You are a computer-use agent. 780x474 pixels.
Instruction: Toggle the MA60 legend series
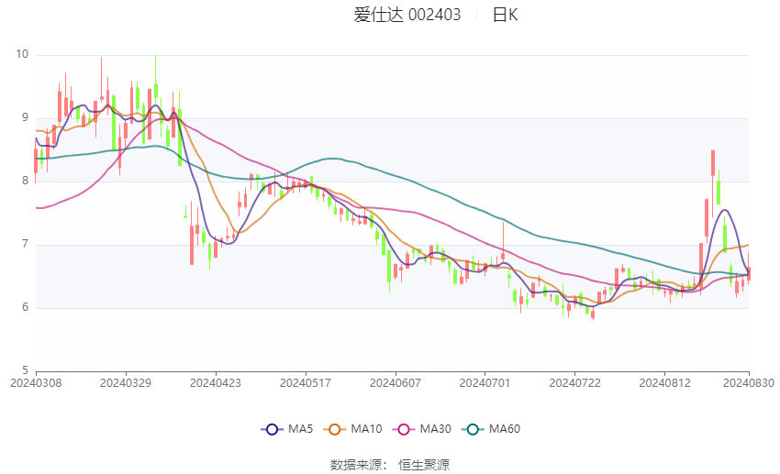[491, 429]
